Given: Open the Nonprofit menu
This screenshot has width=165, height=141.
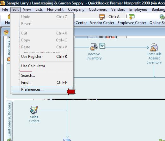Looking at the screenshot, I should pos(55,9).
